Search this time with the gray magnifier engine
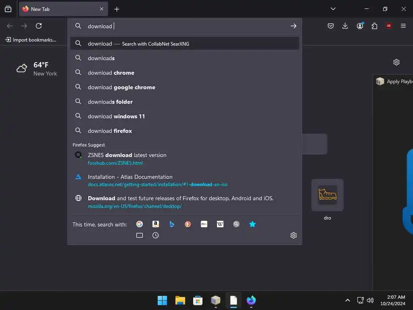Viewport: 413px width, 310px height. pyautogui.click(x=236, y=224)
